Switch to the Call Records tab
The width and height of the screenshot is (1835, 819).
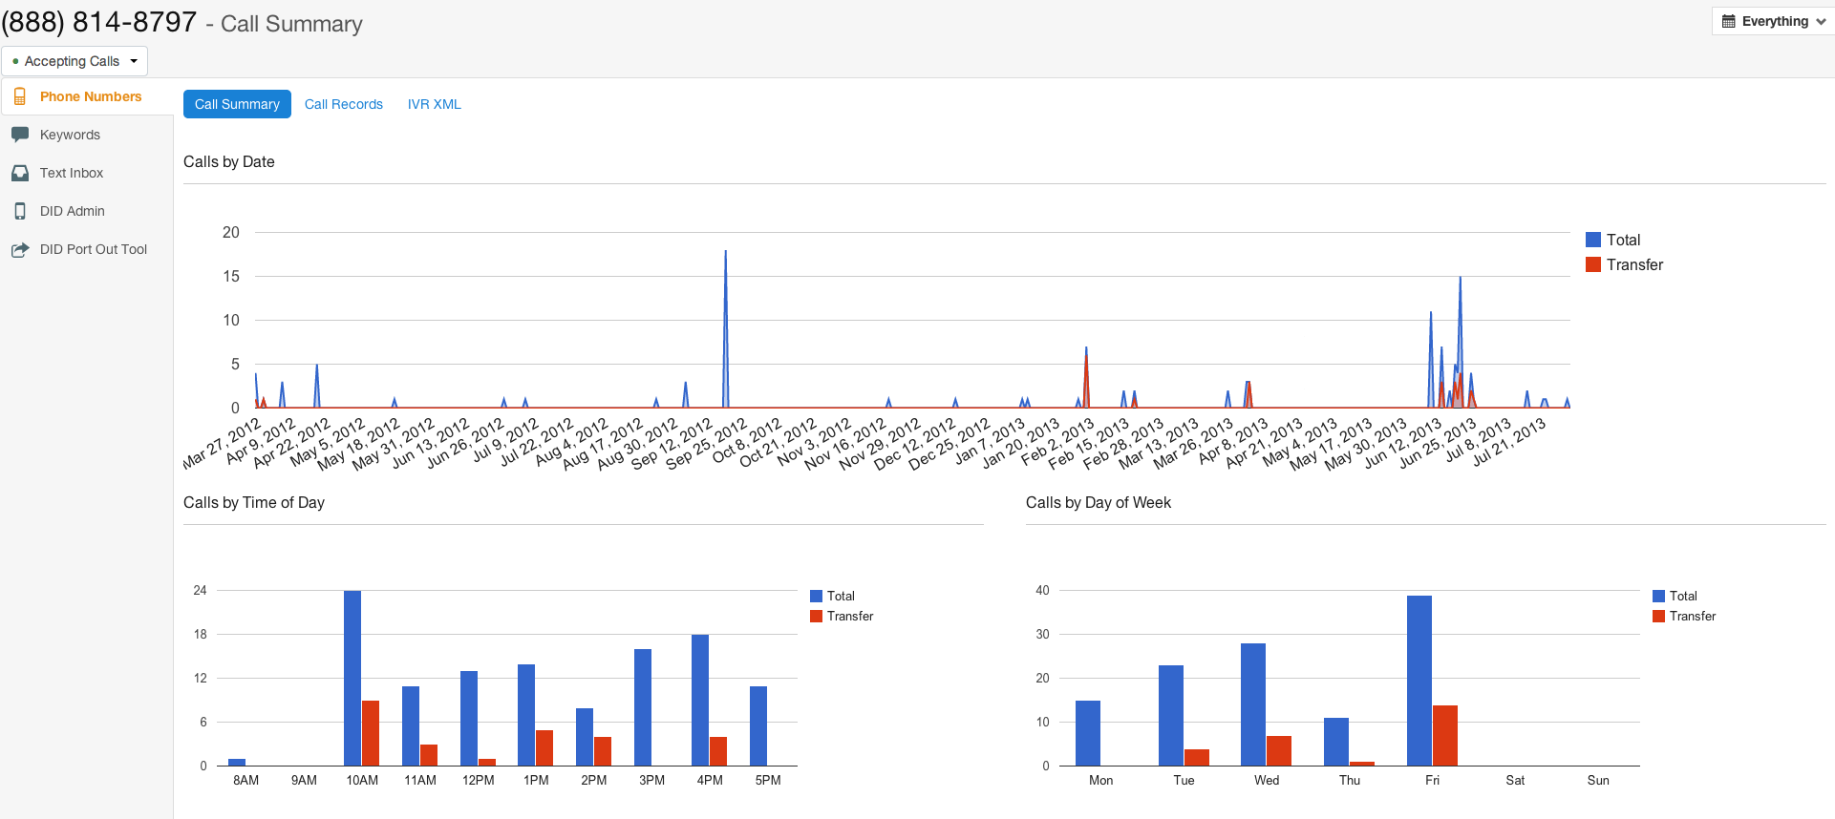pos(344,104)
